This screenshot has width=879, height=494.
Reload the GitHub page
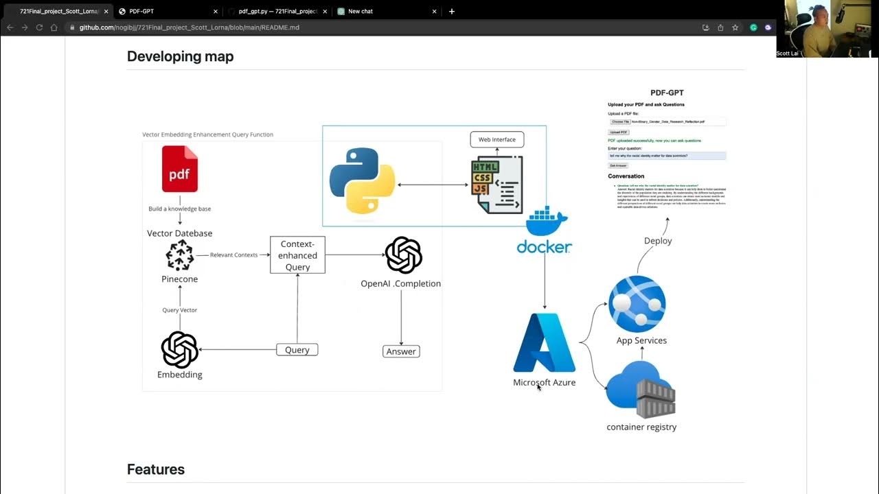pos(39,27)
